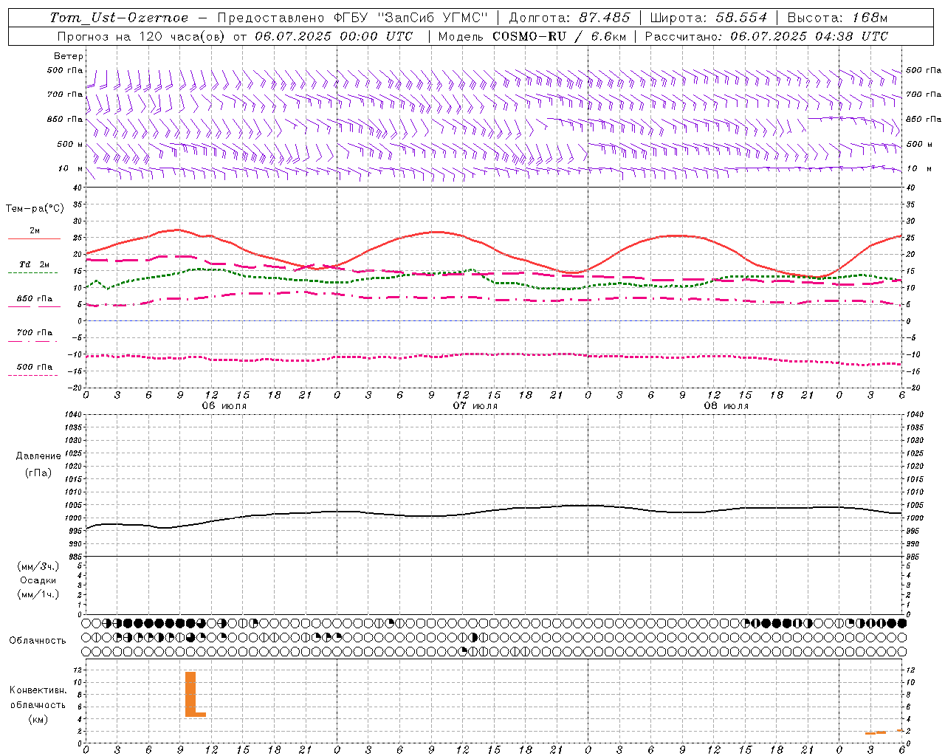This screenshot has height=756, width=945.
Task: Click the Рассчитано: 06.07.2025 04:38 UTC timestamp
Action: pos(766,36)
